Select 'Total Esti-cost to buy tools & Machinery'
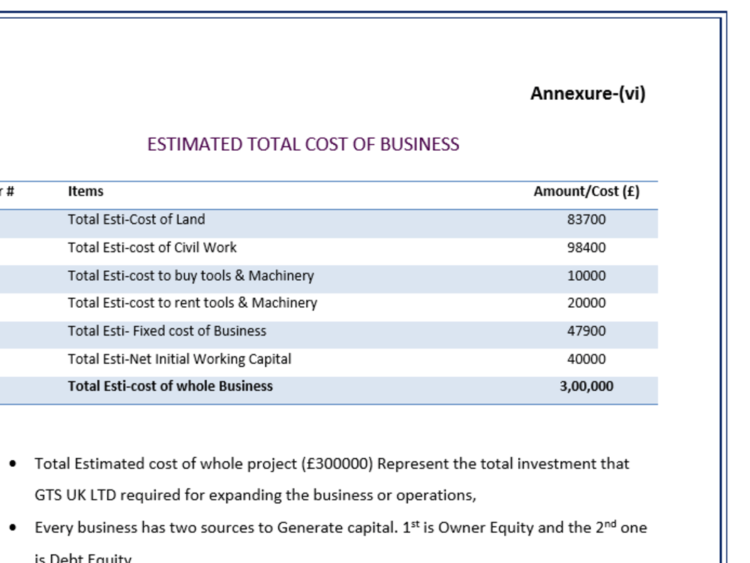Image resolution: width=750 pixels, height=563 pixels. tap(190, 275)
